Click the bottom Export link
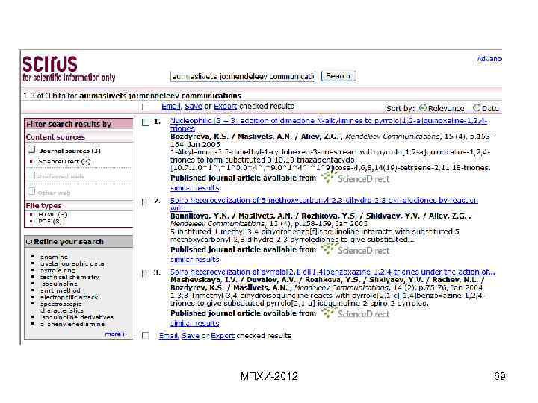 [223, 336]
